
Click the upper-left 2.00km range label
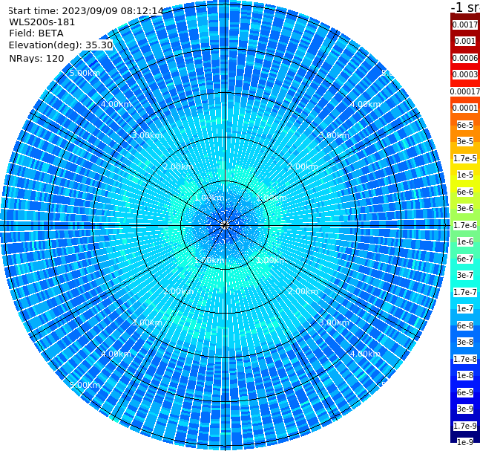pos(179,166)
